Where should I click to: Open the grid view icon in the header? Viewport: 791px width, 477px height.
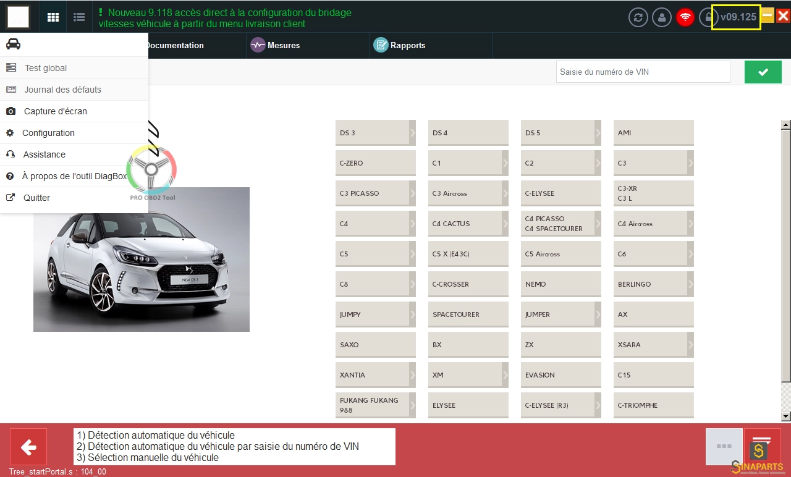click(x=53, y=17)
